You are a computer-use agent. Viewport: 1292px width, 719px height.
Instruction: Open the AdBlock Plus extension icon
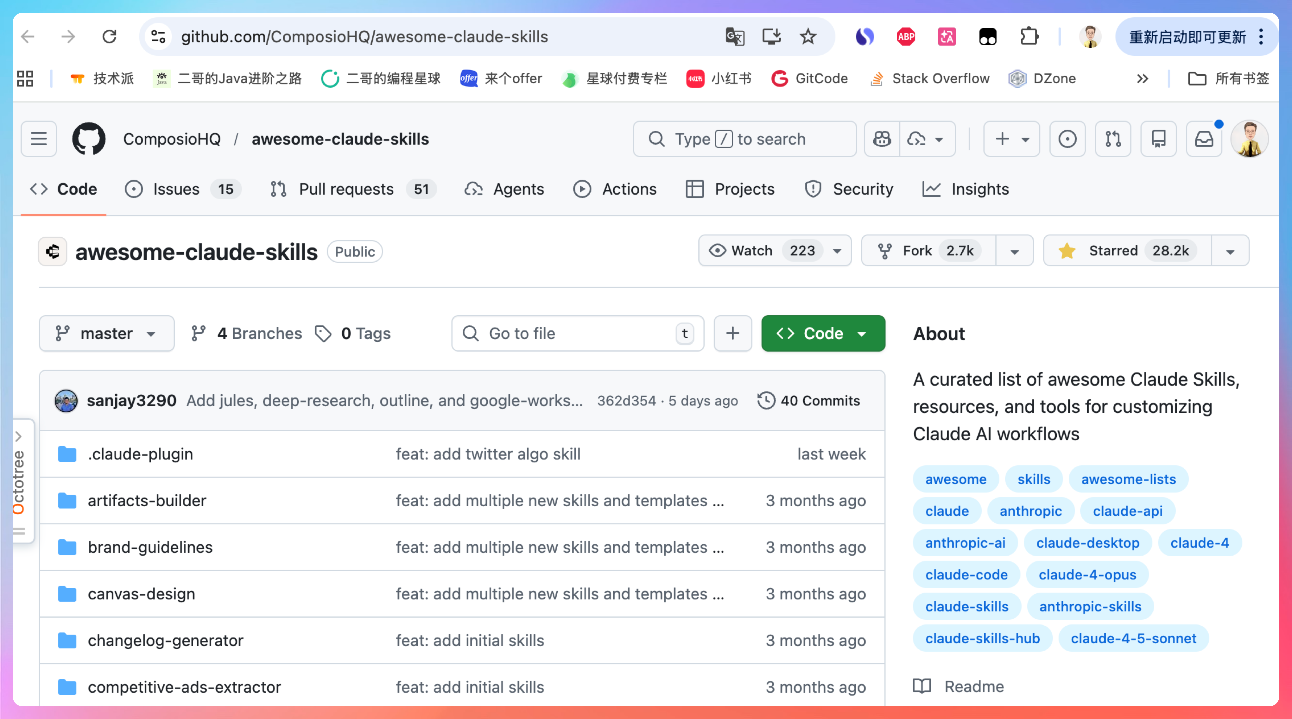coord(906,37)
